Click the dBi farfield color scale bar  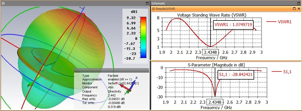tap(143, 37)
